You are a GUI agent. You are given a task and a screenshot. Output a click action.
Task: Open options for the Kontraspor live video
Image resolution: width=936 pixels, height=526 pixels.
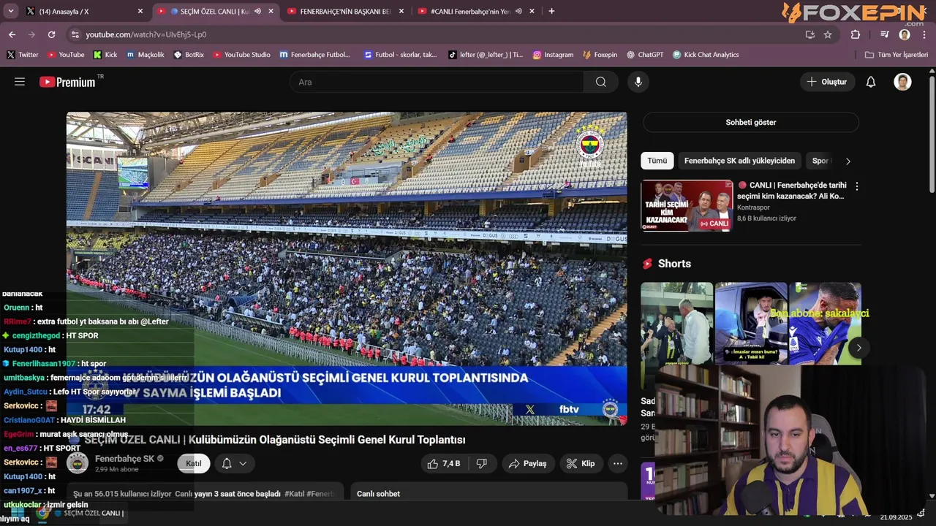click(857, 186)
